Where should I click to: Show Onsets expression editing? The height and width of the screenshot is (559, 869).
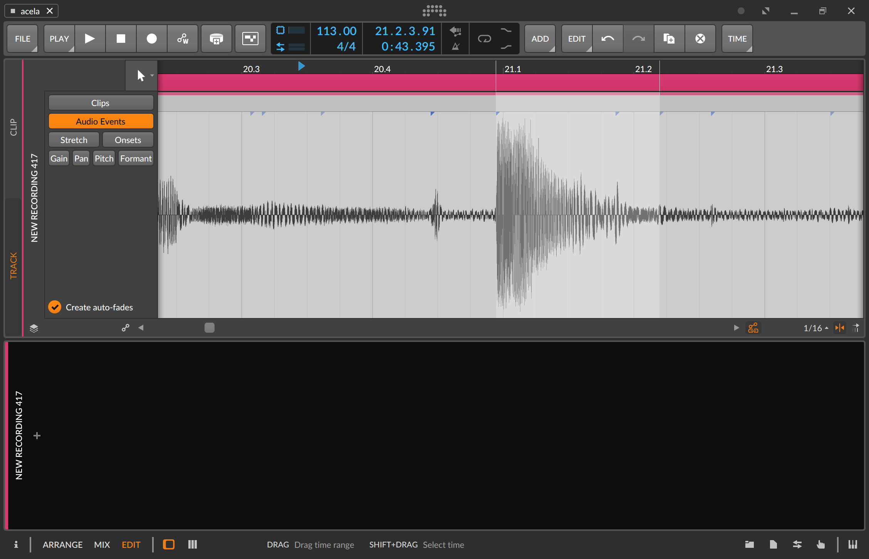[x=128, y=140]
